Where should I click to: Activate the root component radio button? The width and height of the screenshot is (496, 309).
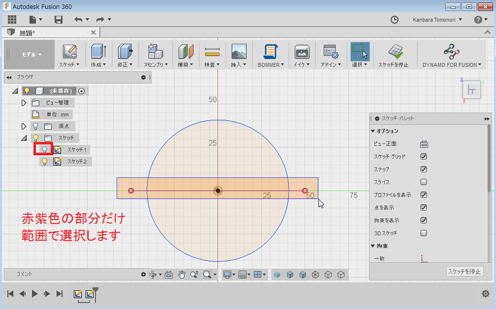pos(82,91)
